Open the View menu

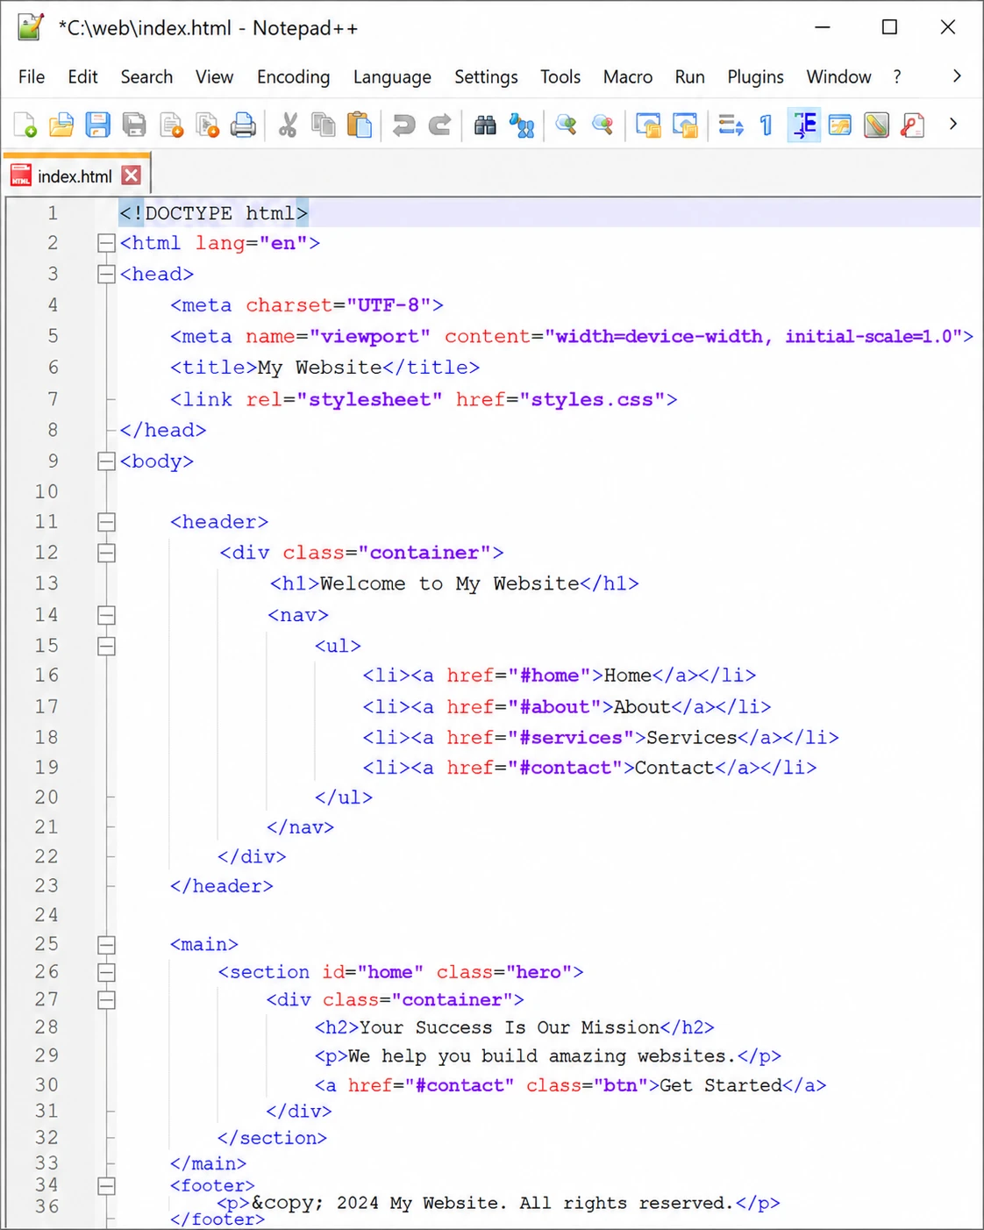(214, 77)
